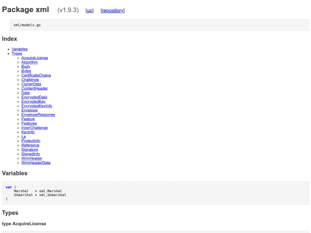Click the xml/models.go file path text
Viewport: 311px width, 233px height.
click(27, 25)
